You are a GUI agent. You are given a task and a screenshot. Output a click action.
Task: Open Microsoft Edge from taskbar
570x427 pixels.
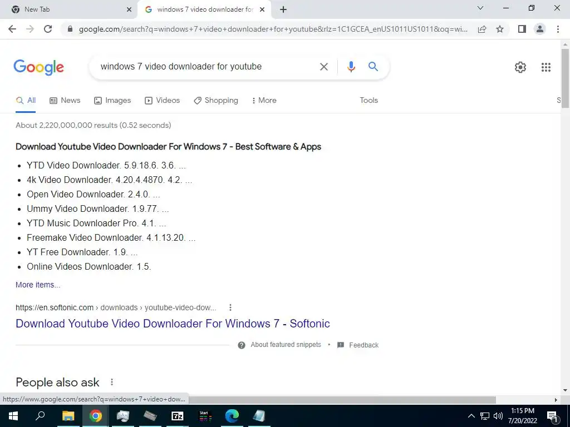pos(232,416)
